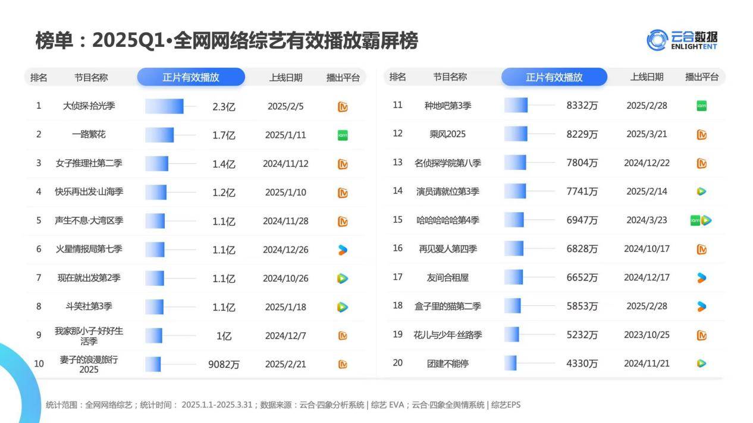Click the show name 快乐再出发·山海季
Viewport: 753px width, 423px height.
(89, 192)
